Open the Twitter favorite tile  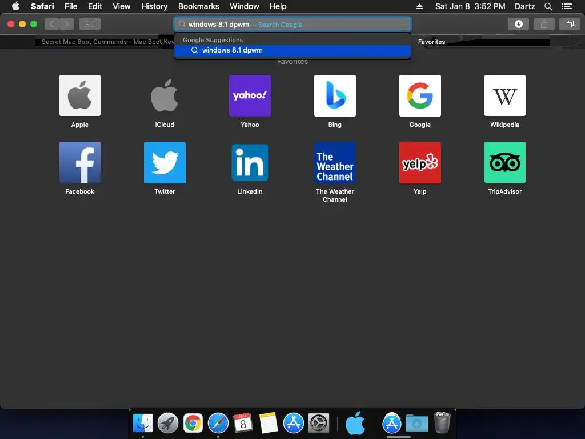pyautogui.click(x=165, y=162)
